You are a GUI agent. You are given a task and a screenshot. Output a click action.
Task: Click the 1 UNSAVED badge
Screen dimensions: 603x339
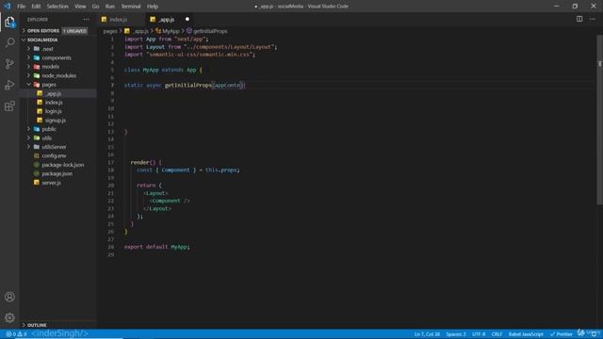coord(75,31)
